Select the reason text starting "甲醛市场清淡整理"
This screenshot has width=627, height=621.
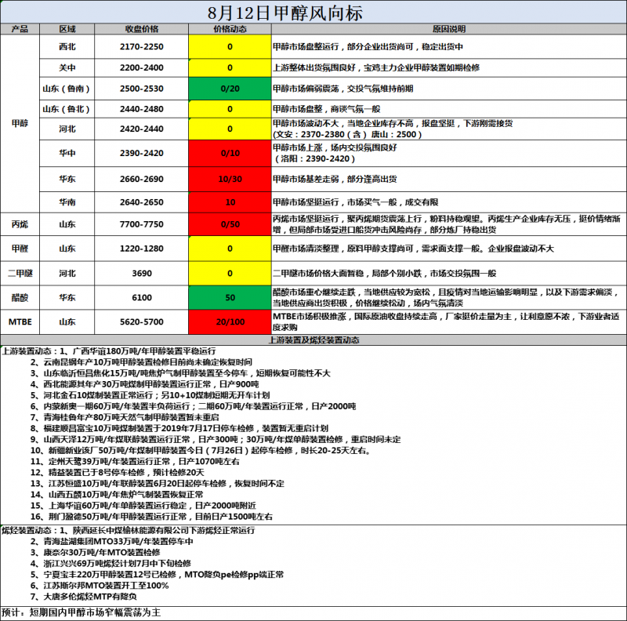414,249
